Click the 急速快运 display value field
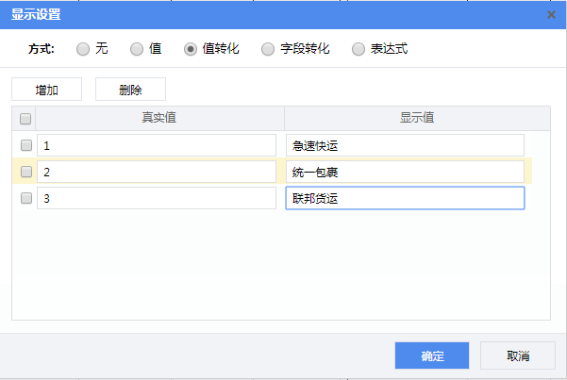The image size is (567, 380). click(404, 145)
